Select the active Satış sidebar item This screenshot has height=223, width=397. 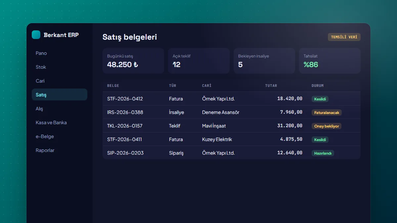click(x=60, y=95)
